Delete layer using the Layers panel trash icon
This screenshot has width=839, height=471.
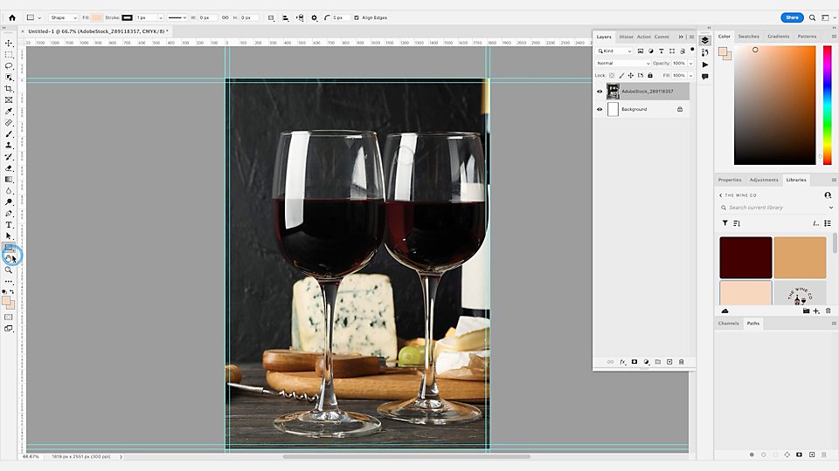pos(681,362)
